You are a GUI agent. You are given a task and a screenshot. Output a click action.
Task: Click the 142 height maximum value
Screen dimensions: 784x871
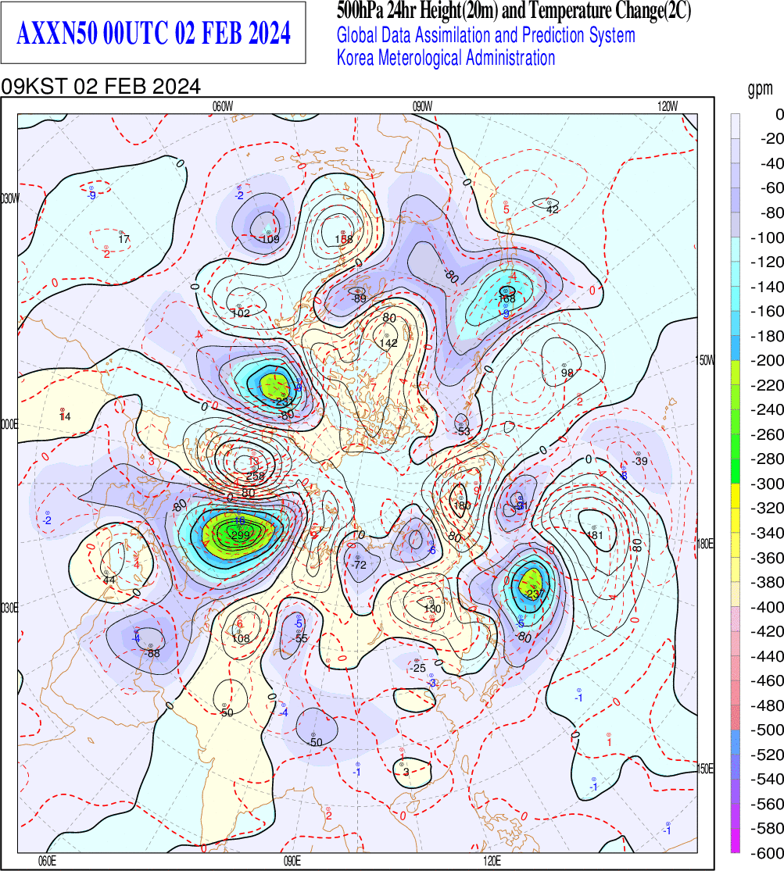click(388, 343)
